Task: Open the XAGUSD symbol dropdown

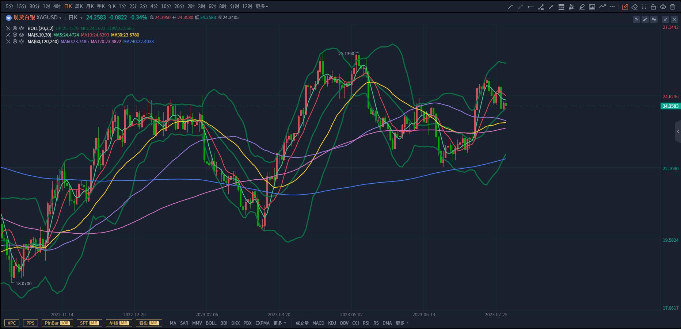Action: point(60,18)
